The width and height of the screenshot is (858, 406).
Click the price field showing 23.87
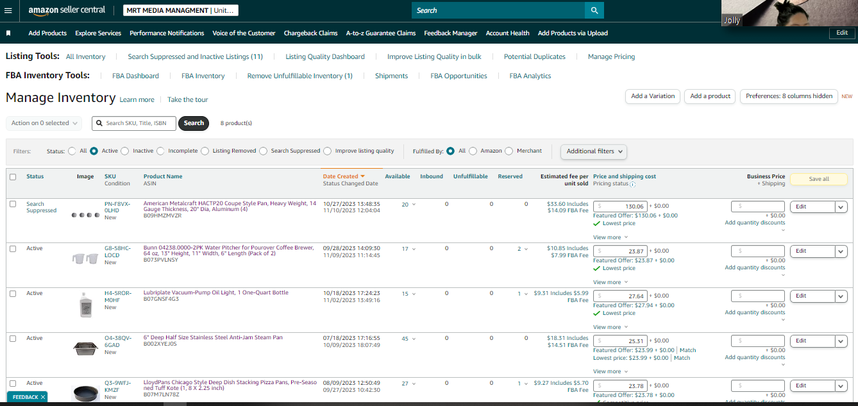click(620, 251)
